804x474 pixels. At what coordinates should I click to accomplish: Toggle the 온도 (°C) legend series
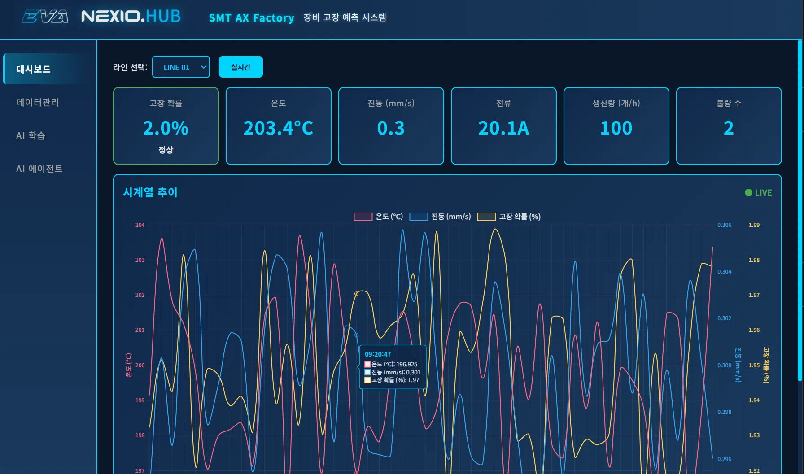coord(378,217)
